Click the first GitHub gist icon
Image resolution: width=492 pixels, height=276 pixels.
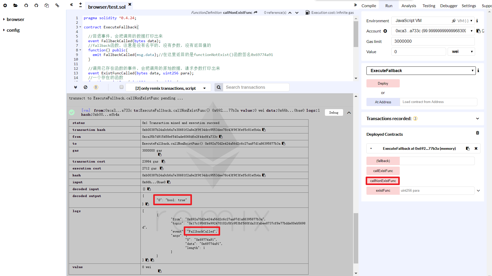coord(26,5)
